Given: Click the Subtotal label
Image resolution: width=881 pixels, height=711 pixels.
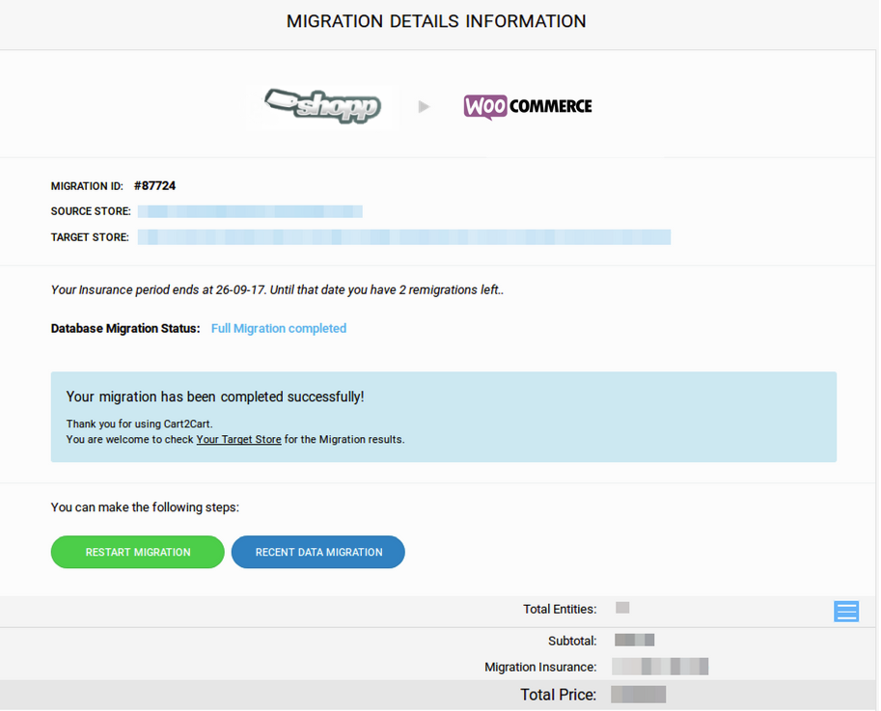Looking at the screenshot, I should [572, 641].
